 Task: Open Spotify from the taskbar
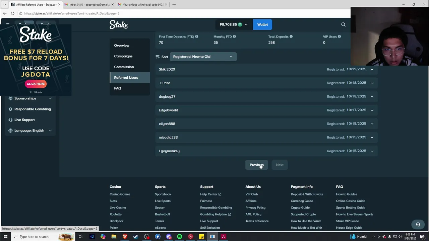(180, 237)
